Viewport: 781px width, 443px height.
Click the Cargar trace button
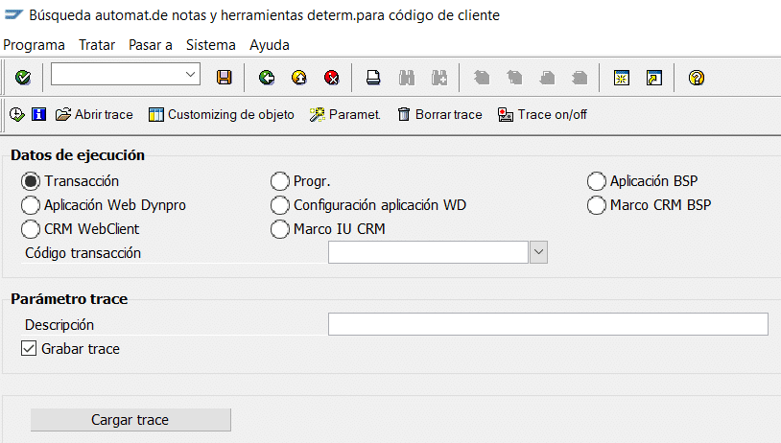(130, 420)
